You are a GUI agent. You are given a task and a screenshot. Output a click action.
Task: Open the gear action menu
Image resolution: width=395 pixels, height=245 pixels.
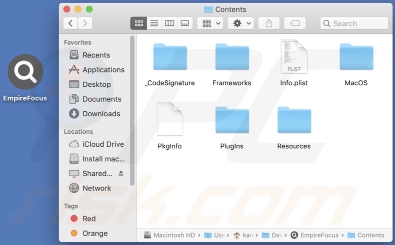tap(240, 23)
